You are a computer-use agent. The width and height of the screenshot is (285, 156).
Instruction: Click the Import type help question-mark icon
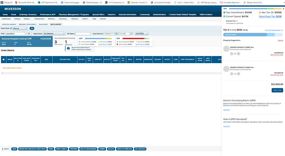tap(11, 28)
